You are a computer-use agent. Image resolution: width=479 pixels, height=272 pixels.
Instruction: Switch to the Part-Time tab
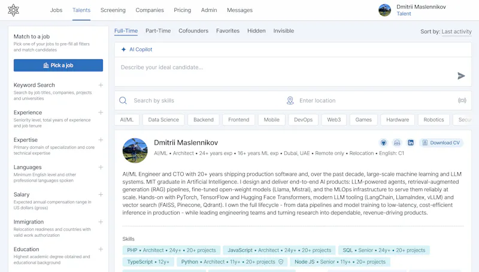pyautogui.click(x=158, y=31)
